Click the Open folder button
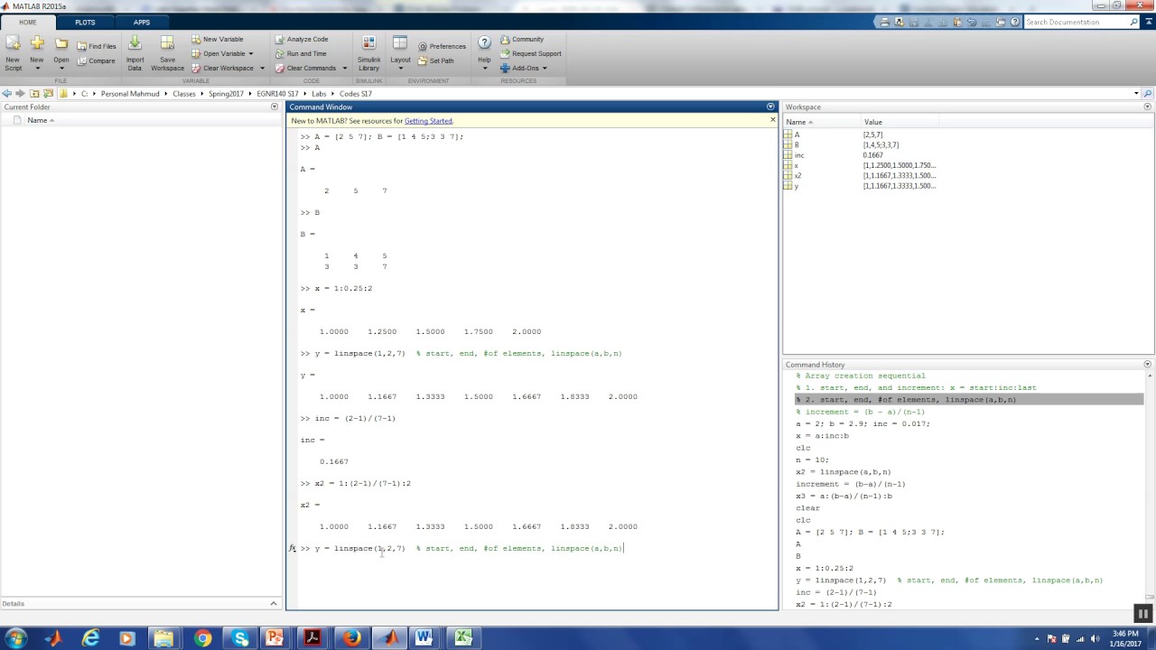Viewport: 1156px width, 650px height. coord(61,53)
